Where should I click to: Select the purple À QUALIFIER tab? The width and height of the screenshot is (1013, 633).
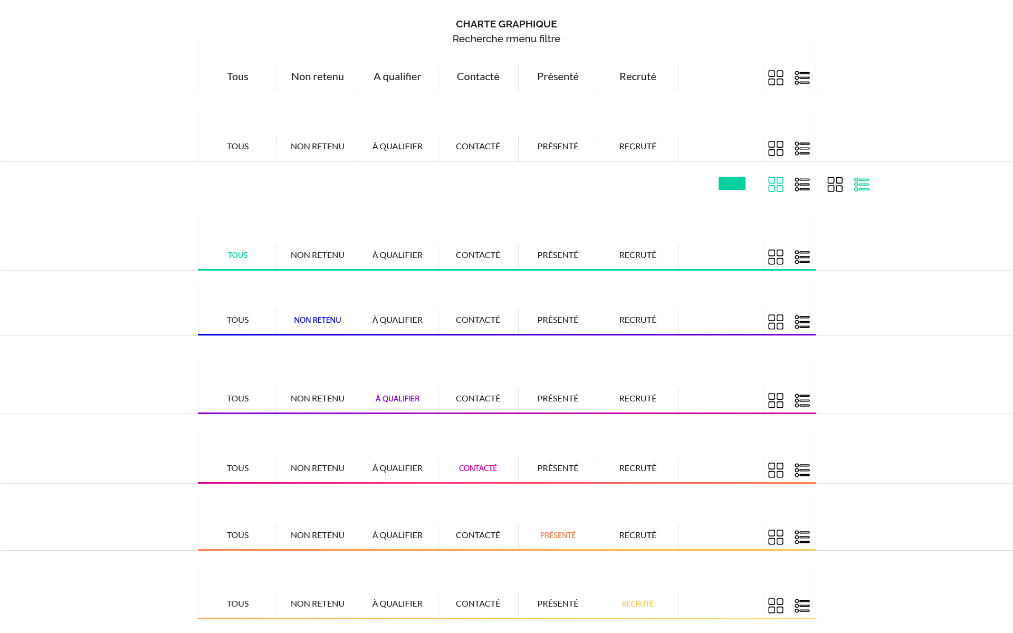click(x=397, y=399)
